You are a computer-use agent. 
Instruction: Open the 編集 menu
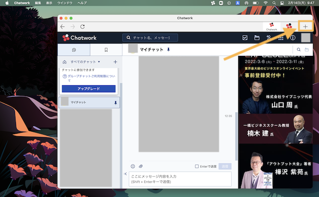38,3
